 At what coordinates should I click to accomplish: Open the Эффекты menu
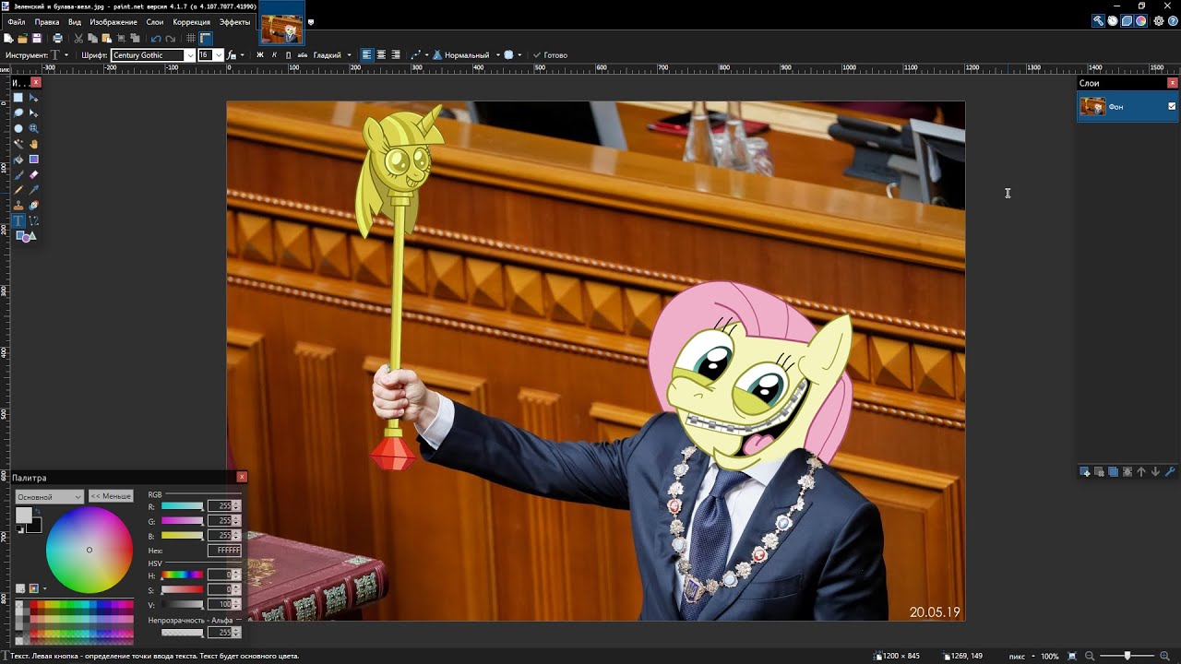click(x=234, y=22)
